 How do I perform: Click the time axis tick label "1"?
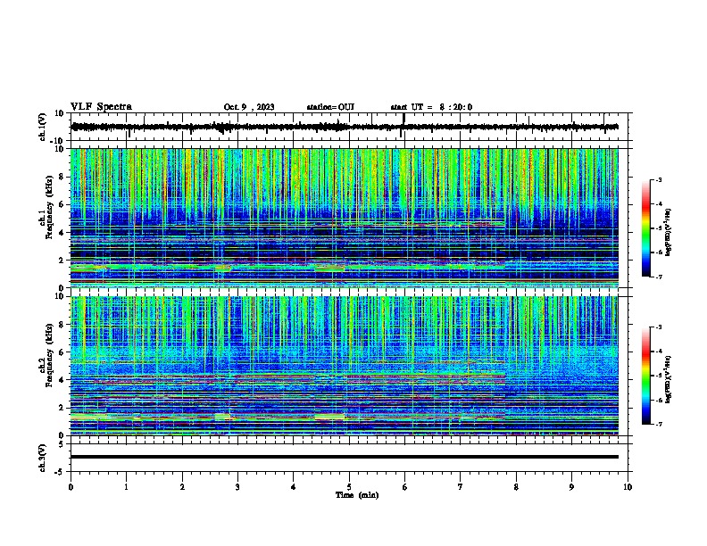[x=126, y=487]
